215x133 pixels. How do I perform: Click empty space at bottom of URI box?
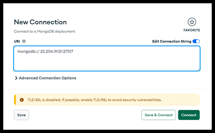pos(107,64)
